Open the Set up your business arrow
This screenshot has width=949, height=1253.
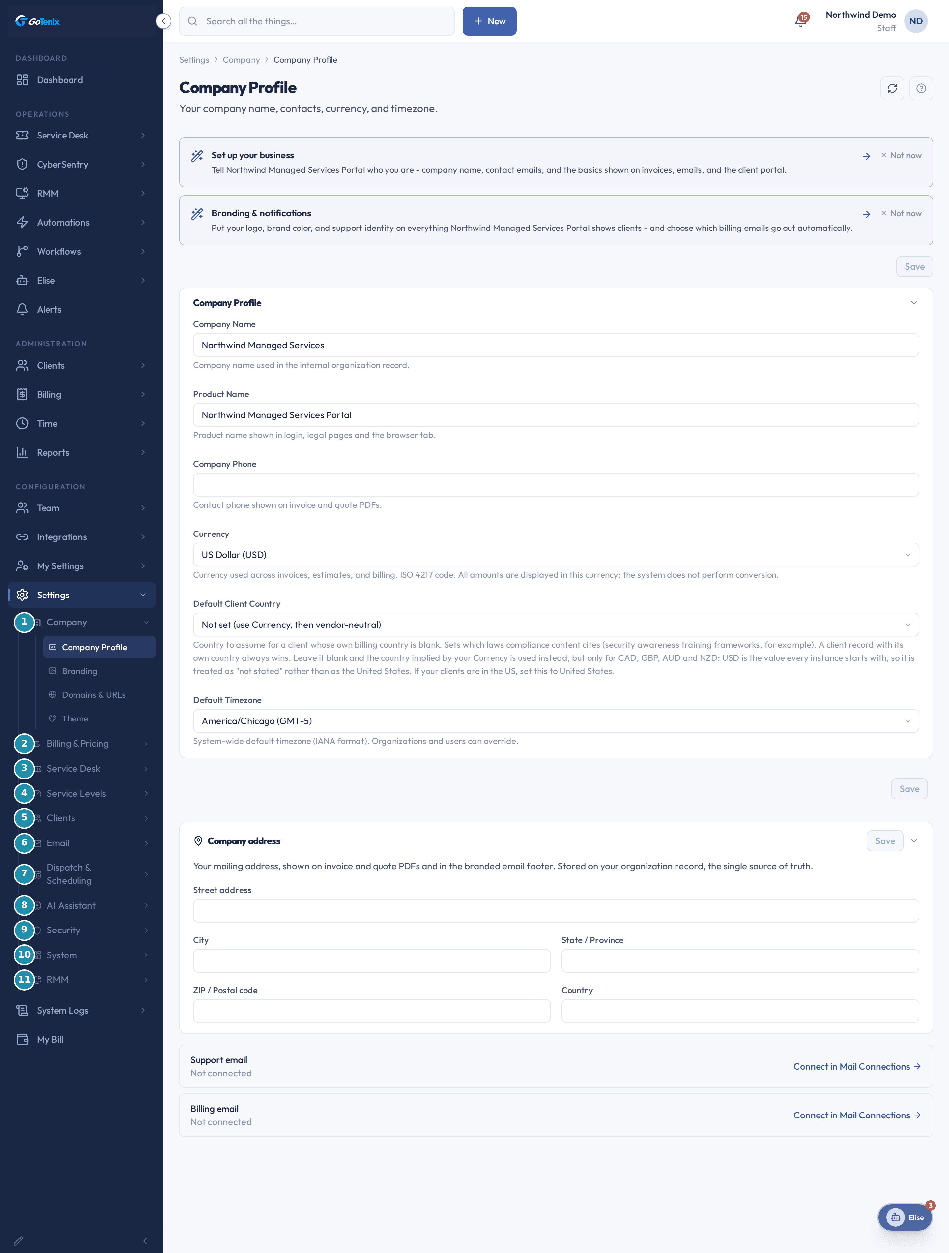(x=866, y=156)
